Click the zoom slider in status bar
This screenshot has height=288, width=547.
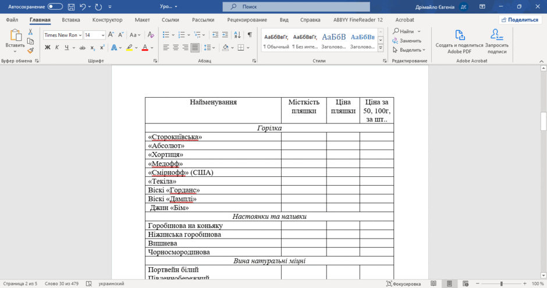[501, 284]
